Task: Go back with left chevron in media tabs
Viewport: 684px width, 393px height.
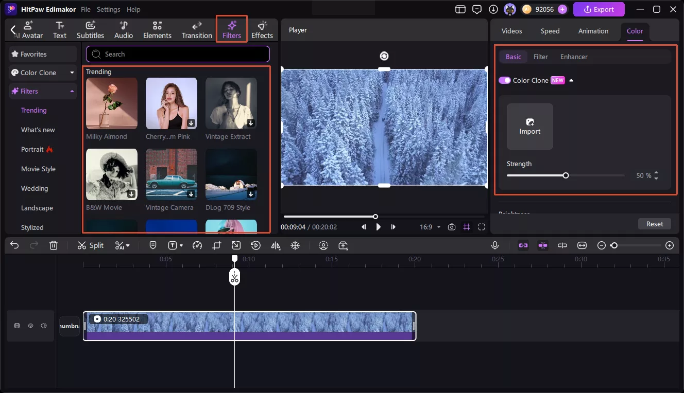Action: (x=13, y=30)
